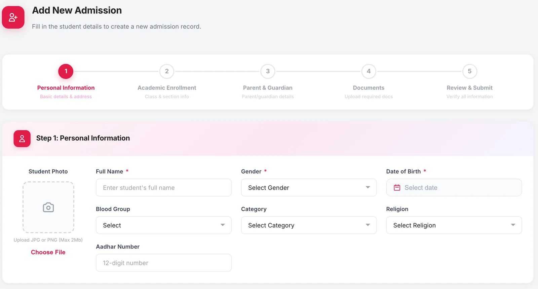Go to step 2 circle Academic Enrollment

[x=167, y=71]
